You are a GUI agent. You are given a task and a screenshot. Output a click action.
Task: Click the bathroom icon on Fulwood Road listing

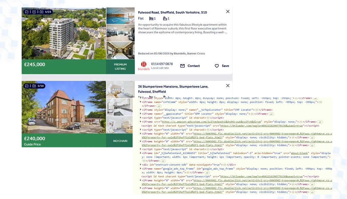(165, 19)
